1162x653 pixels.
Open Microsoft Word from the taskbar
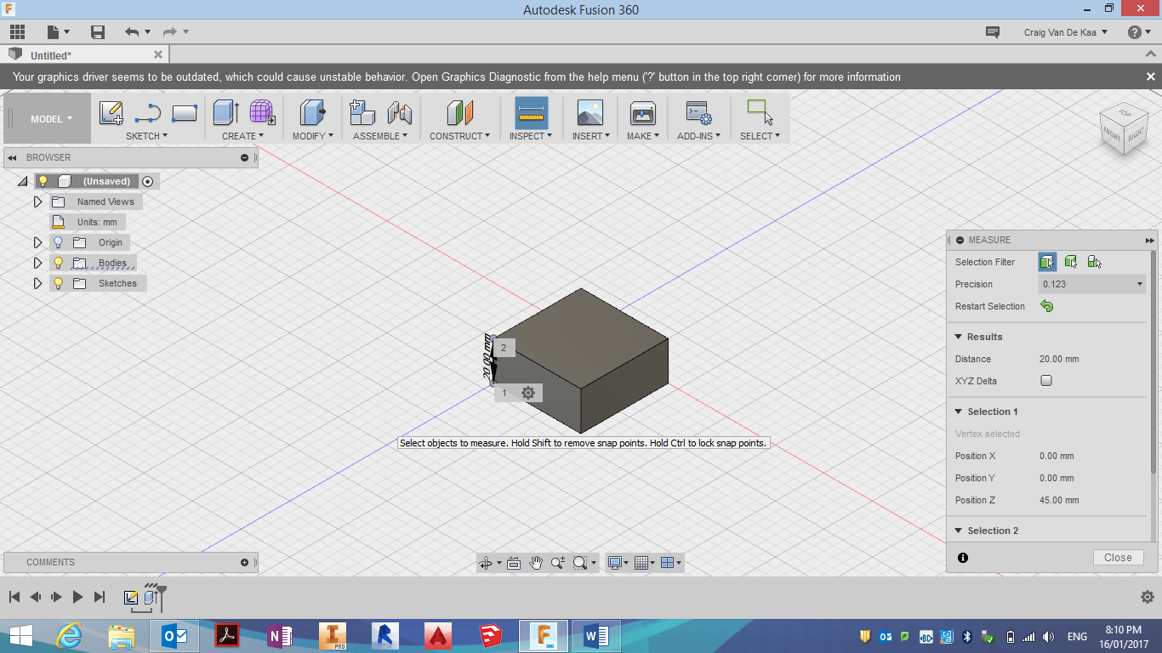[x=596, y=636]
